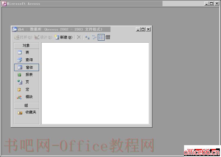
Task: Maximize the Microsoft Access window
Action: (x=212, y=4)
